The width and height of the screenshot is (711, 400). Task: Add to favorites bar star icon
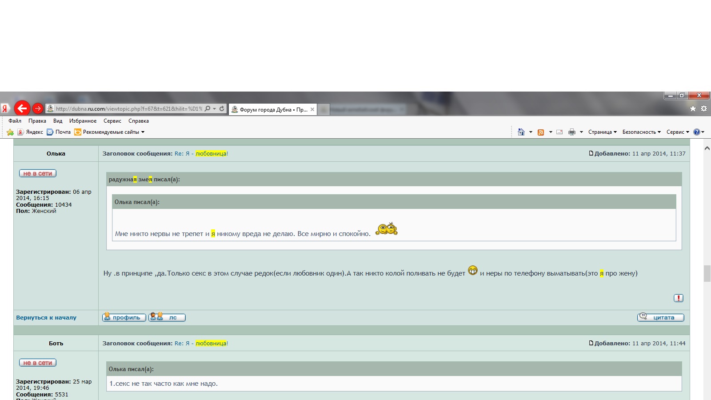(x=10, y=132)
